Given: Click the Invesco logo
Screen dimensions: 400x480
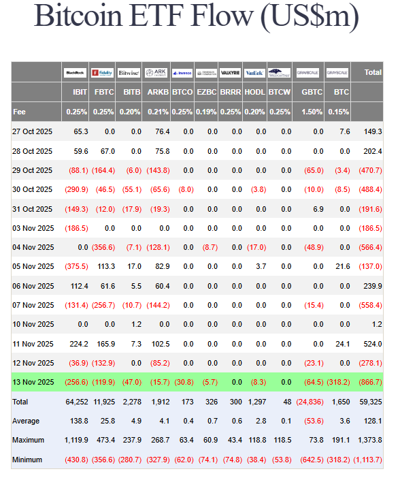Looking at the screenshot, I should click(x=182, y=73).
